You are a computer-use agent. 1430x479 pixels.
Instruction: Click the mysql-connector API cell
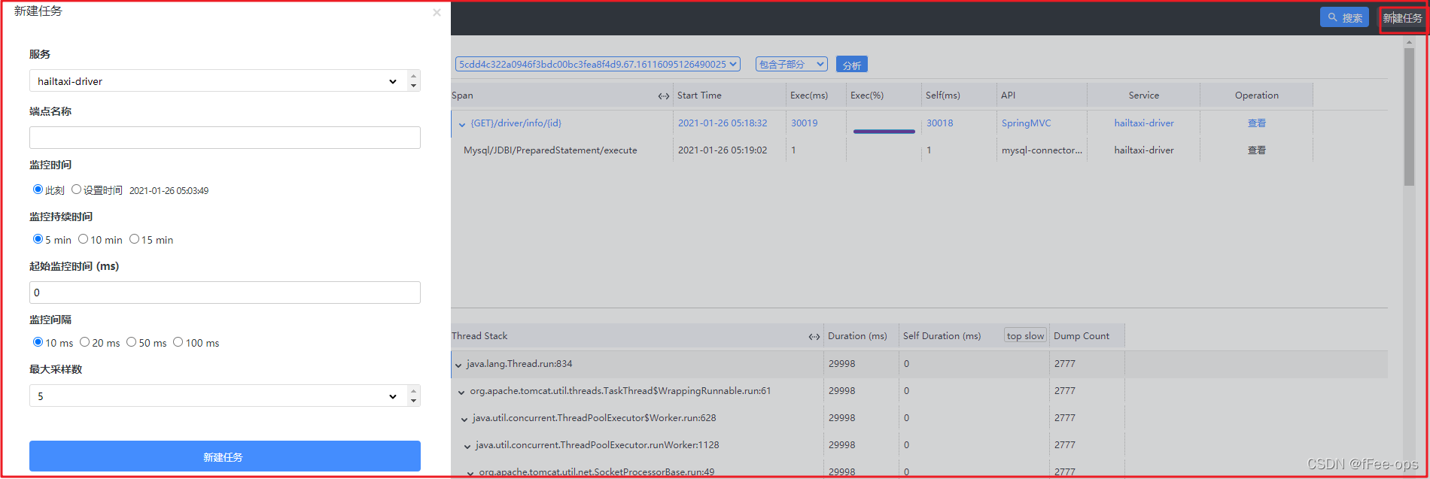pyautogui.click(x=1042, y=150)
